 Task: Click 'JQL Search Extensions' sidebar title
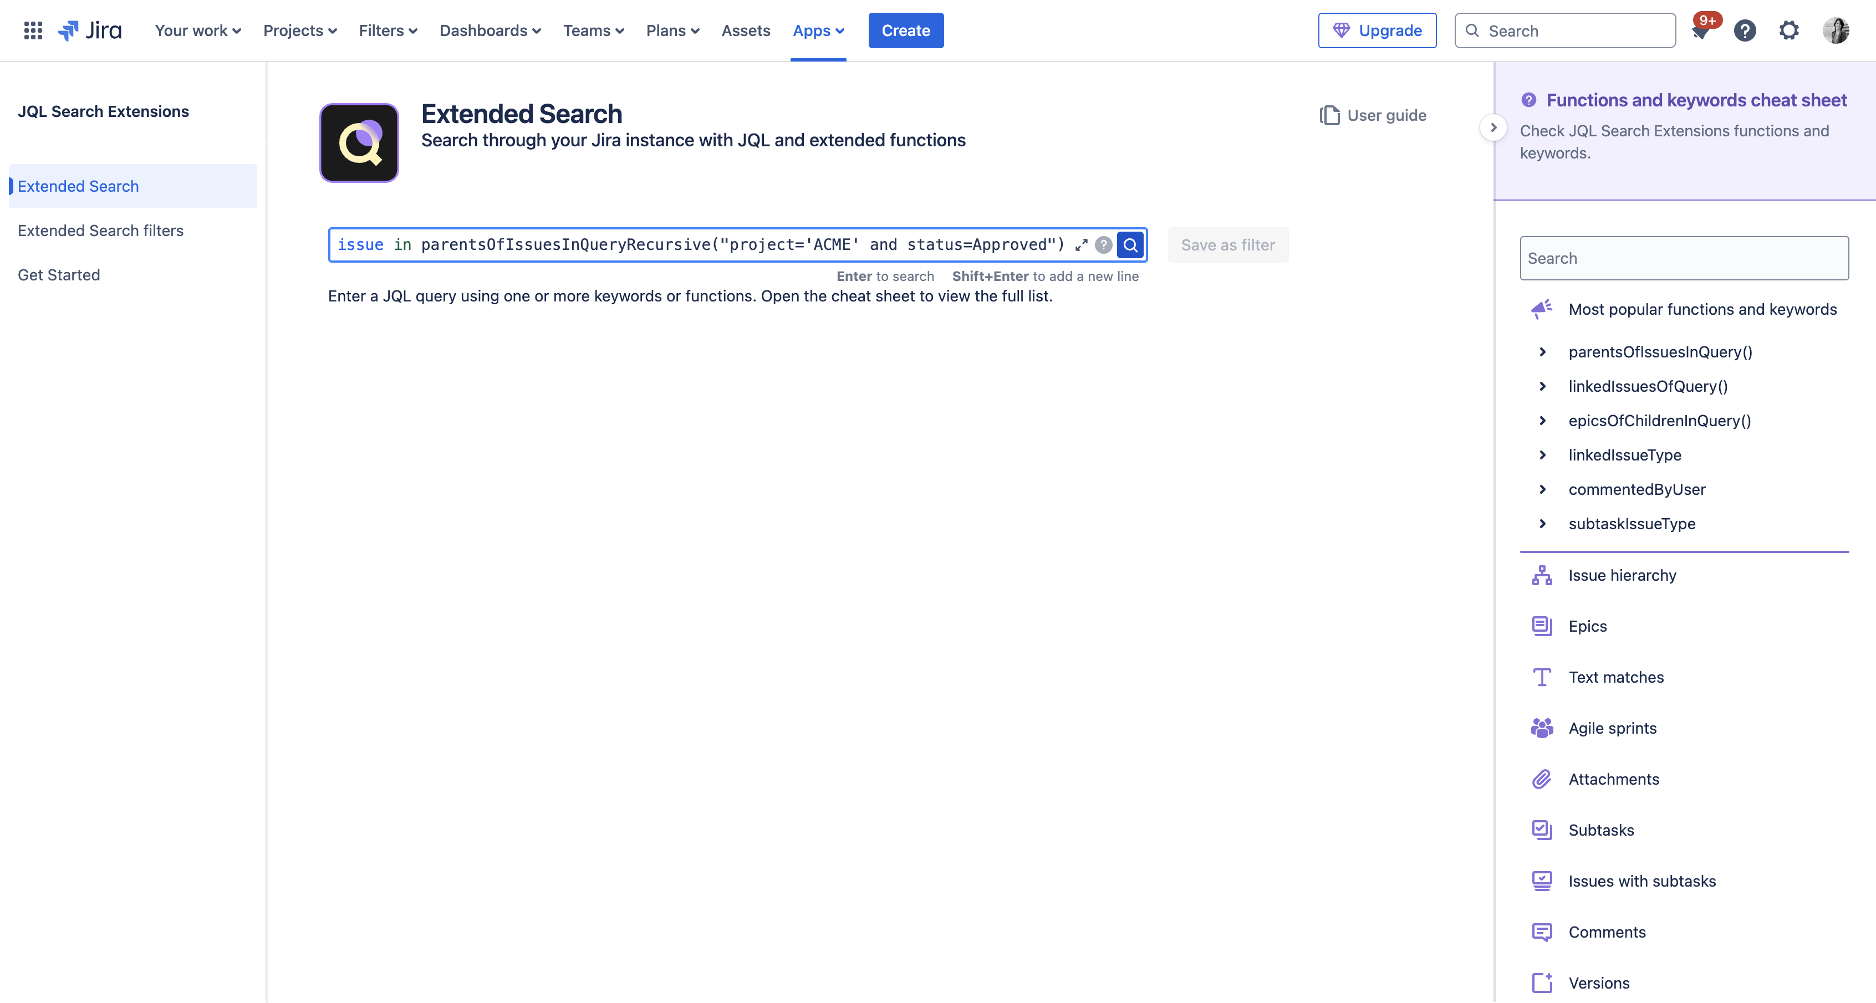(x=104, y=111)
